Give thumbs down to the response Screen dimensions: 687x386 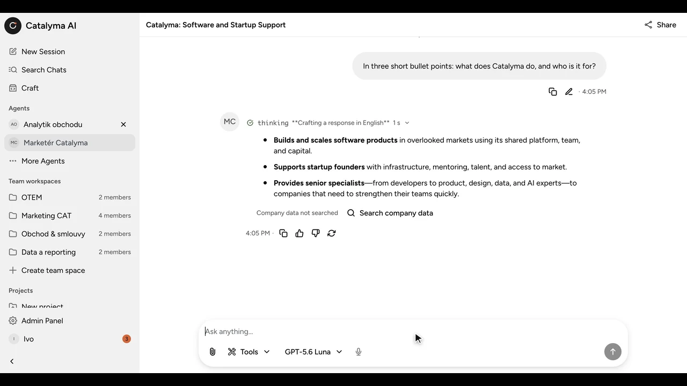pyautogui.click(x=316, y=233)
